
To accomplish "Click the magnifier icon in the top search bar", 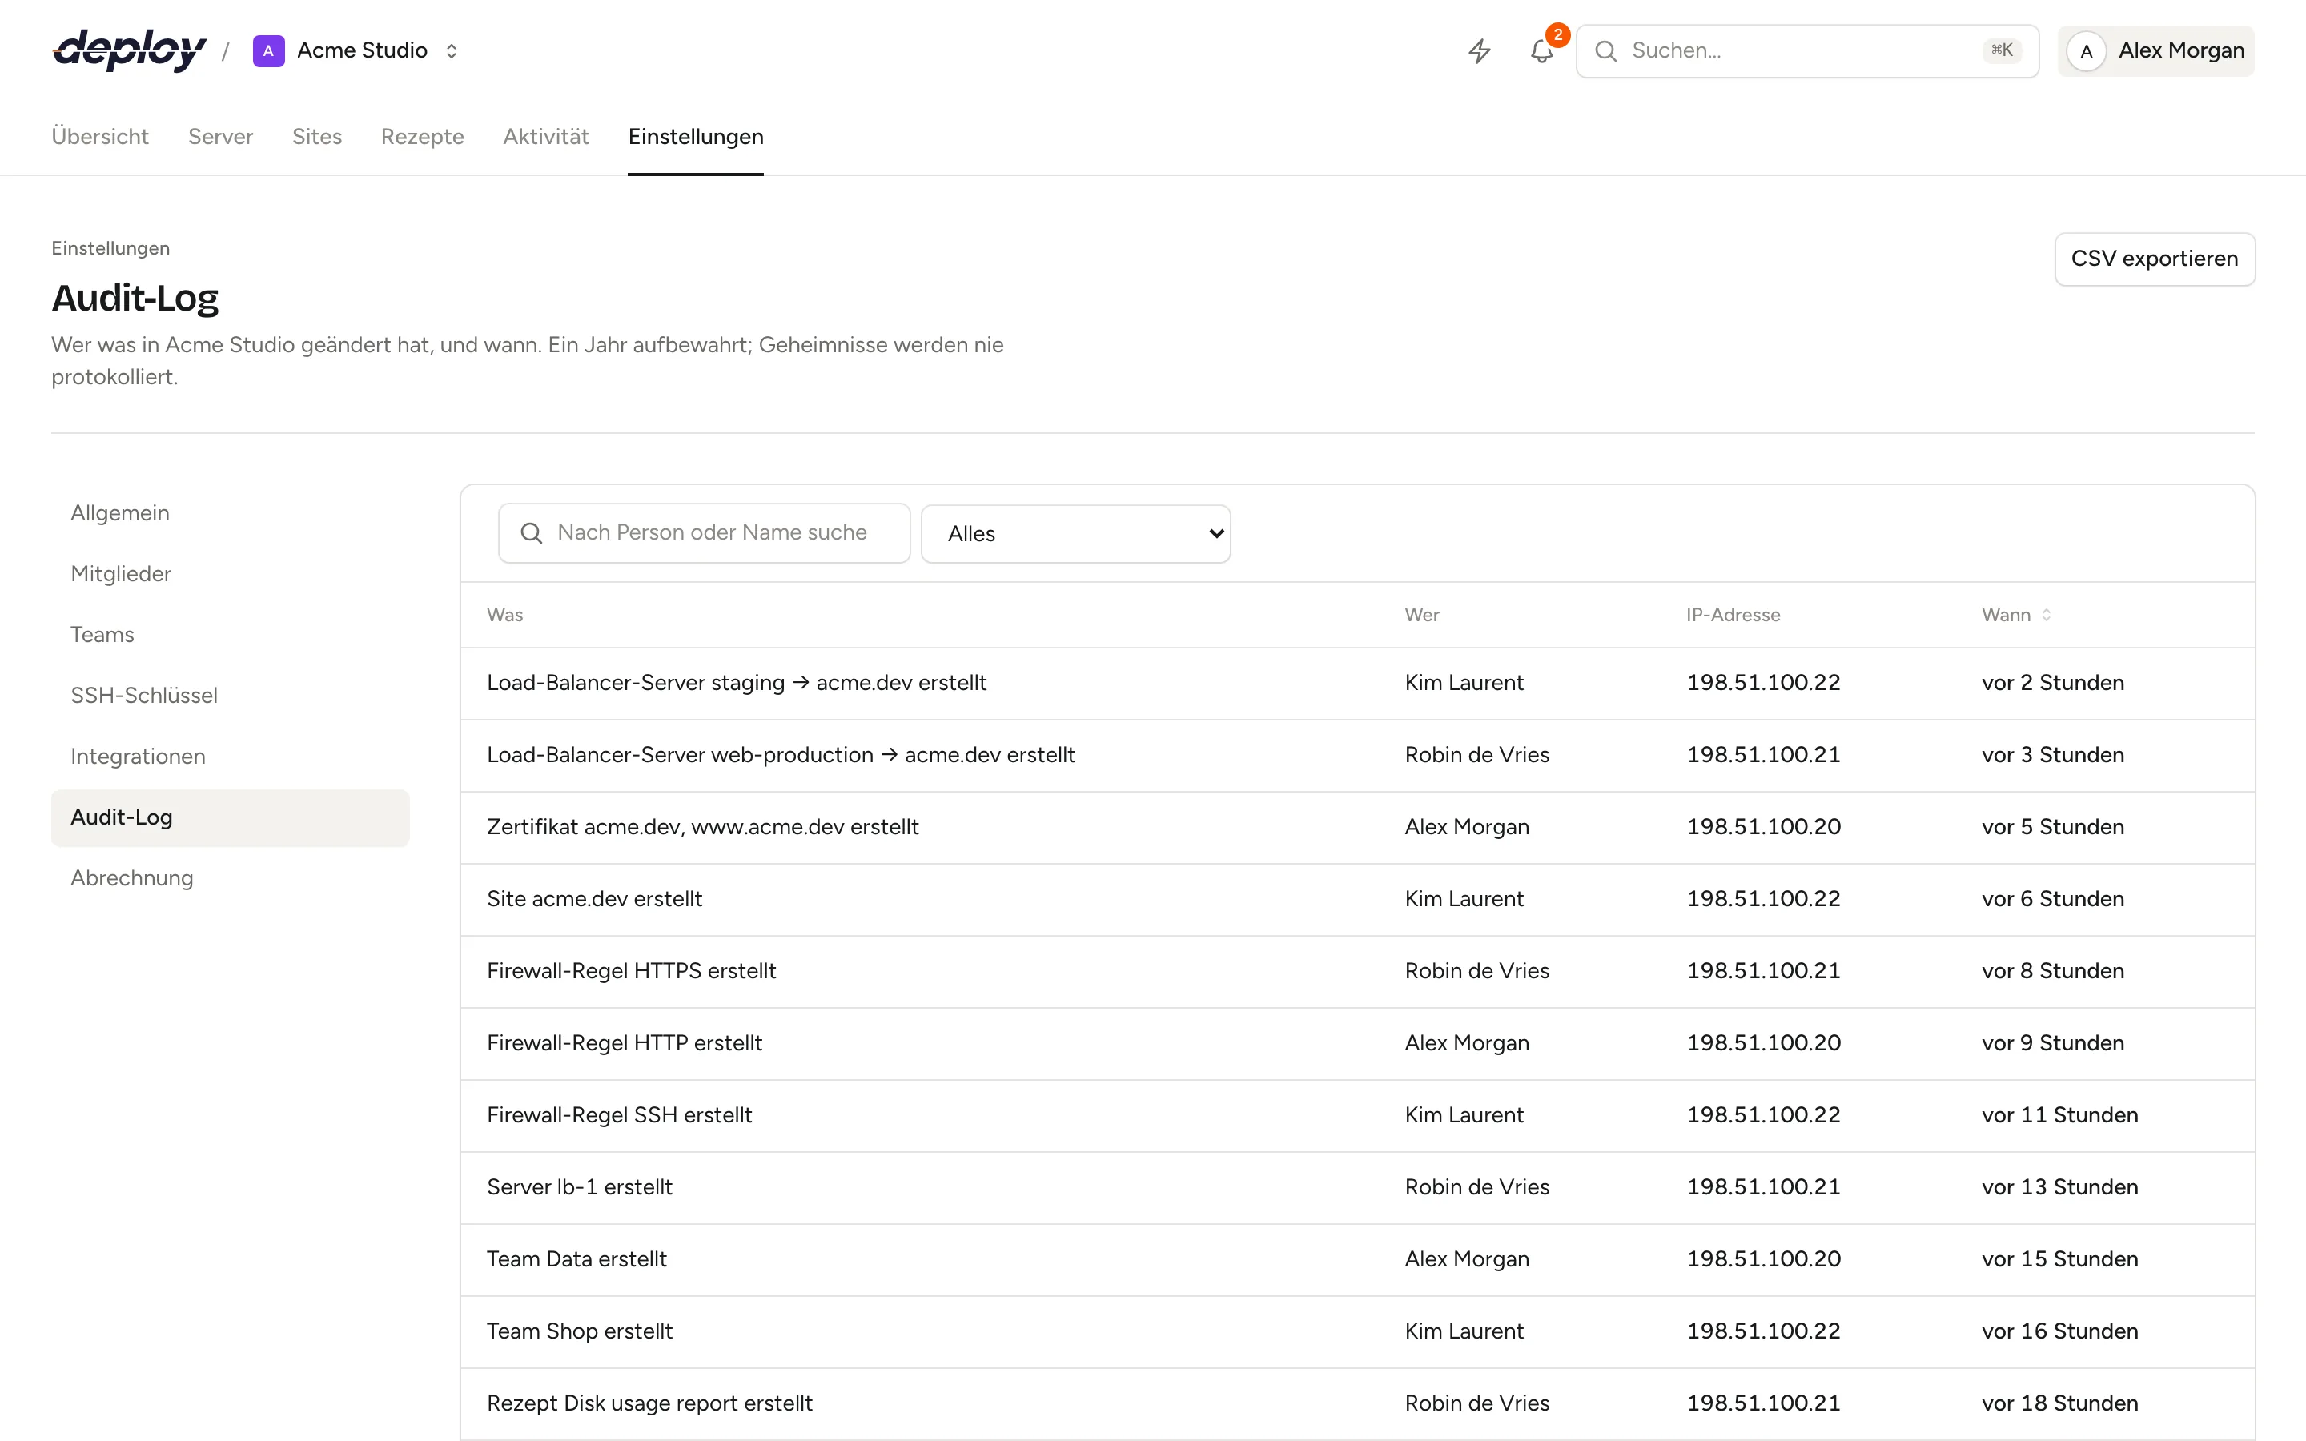I will (x=1605, y=50).
